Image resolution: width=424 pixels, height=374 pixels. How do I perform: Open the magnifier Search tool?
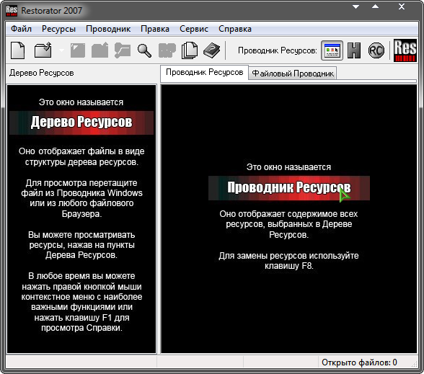(x=144, y=50)
